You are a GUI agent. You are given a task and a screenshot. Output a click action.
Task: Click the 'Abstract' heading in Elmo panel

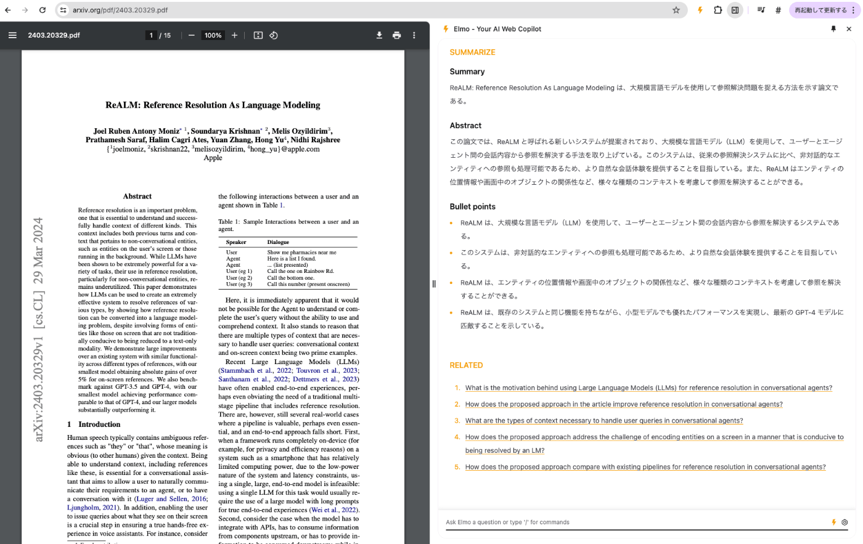[465, 125]
